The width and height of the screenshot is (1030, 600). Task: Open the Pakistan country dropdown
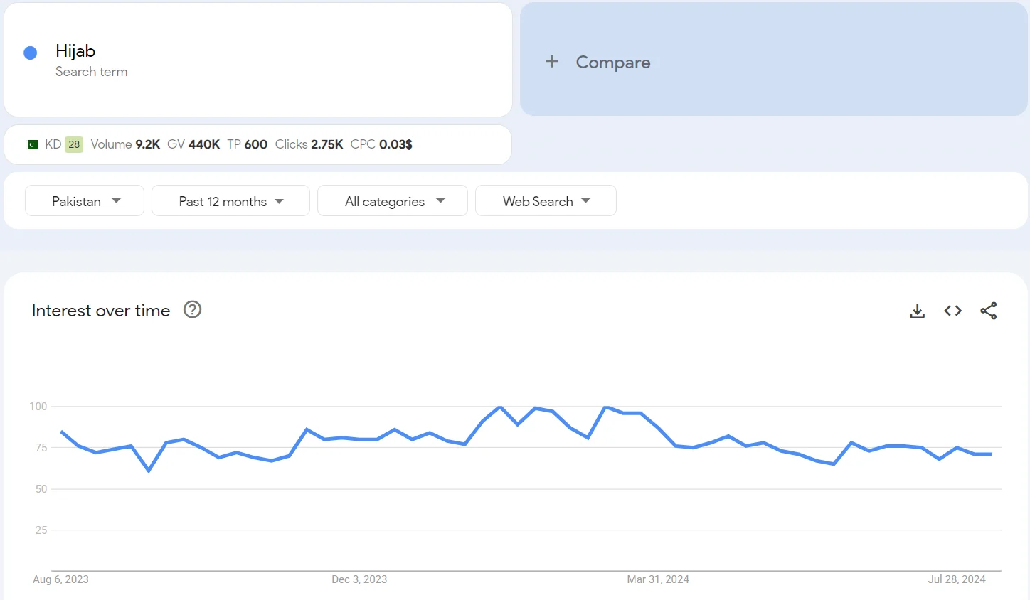click(84, 200)
